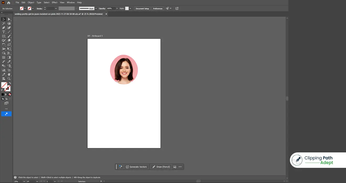This screenshot has width=346, height=183.
Task: Choose the Rotate tool
Action: coord(4,44)
